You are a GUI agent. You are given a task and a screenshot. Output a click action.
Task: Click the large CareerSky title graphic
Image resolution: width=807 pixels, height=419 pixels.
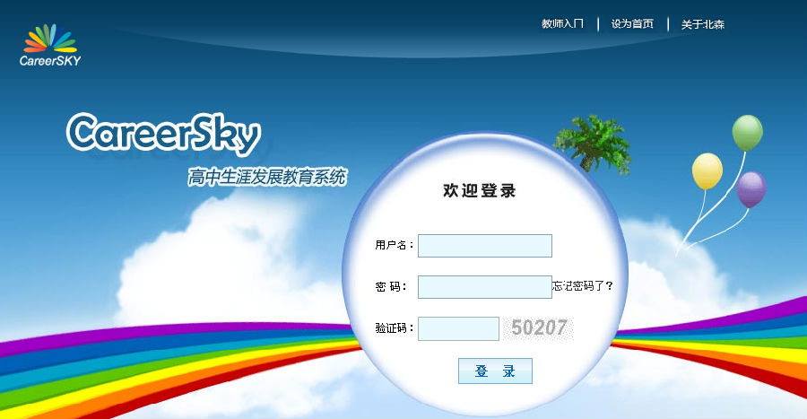coord(164,134)
